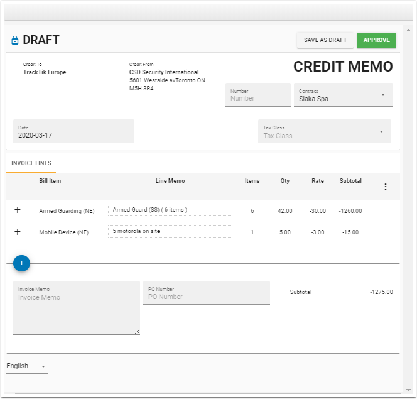This screenshot has height=399, width=417.
Task: Click the SAVE AS DRAFT button
Action: click(x=325, y=40)
